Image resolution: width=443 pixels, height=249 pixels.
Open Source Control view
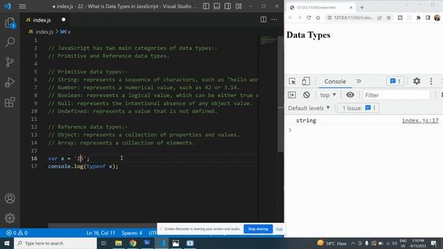[x=10, y=62]
